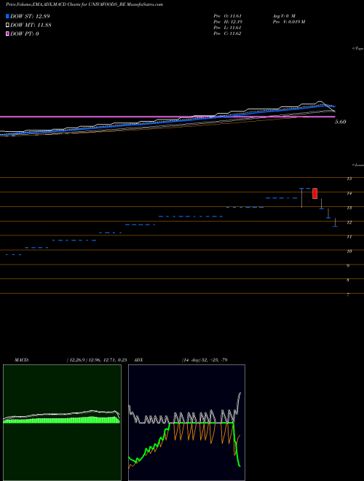Click price axis label 7

tap(348, 294)
